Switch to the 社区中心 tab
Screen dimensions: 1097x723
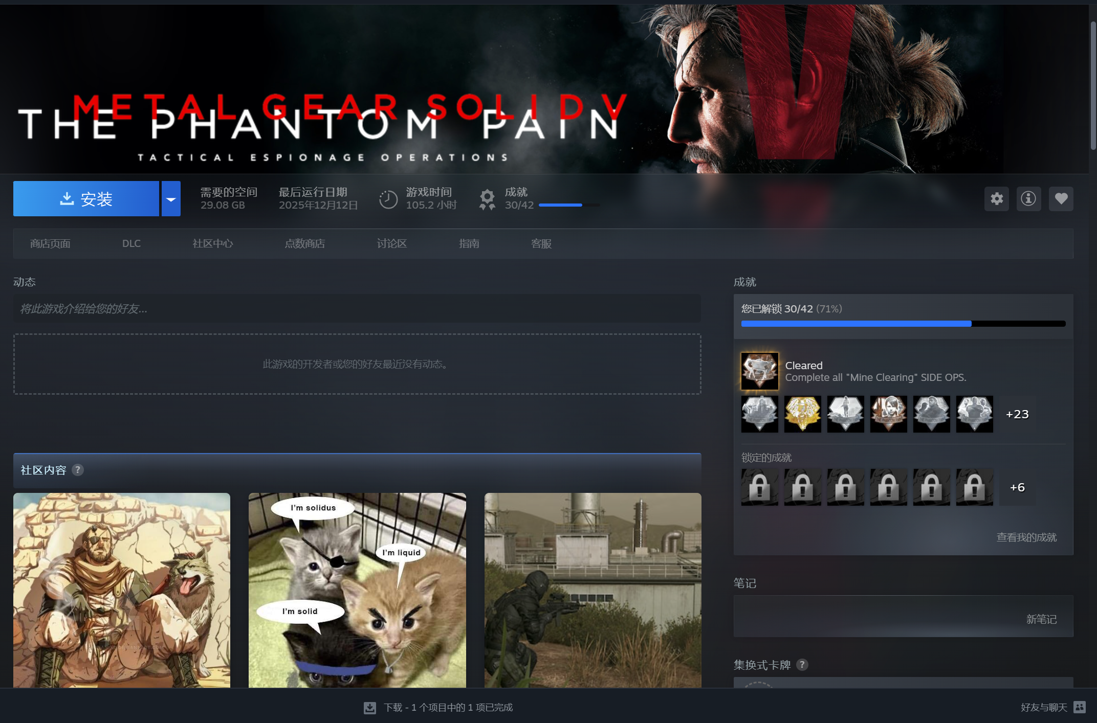[x=212, y=244]
